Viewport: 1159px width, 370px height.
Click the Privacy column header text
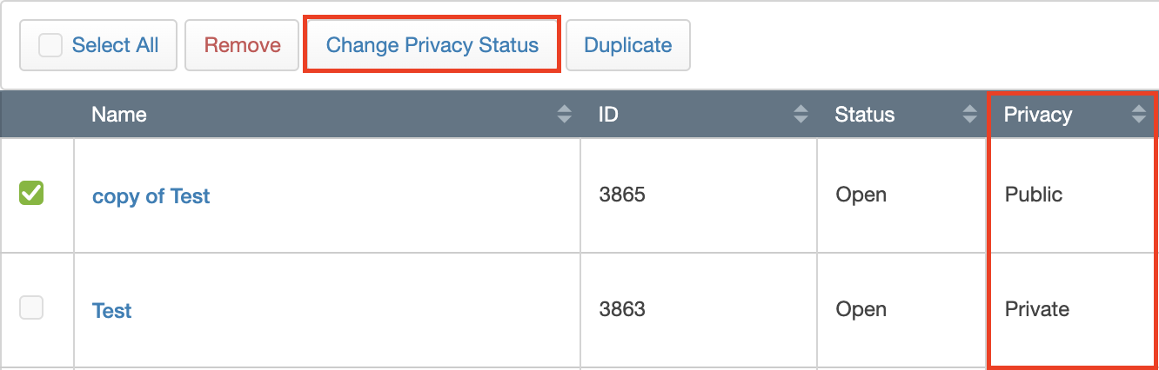1038,115
